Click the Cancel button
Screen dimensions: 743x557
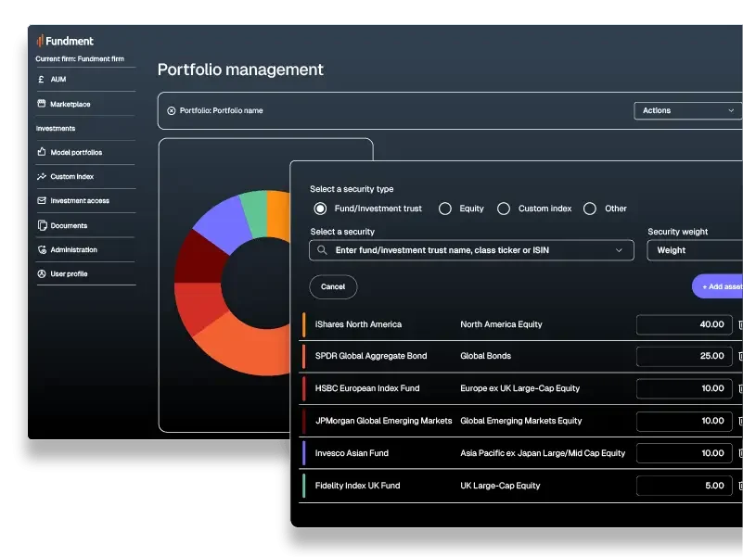click(x=333, y=287)
